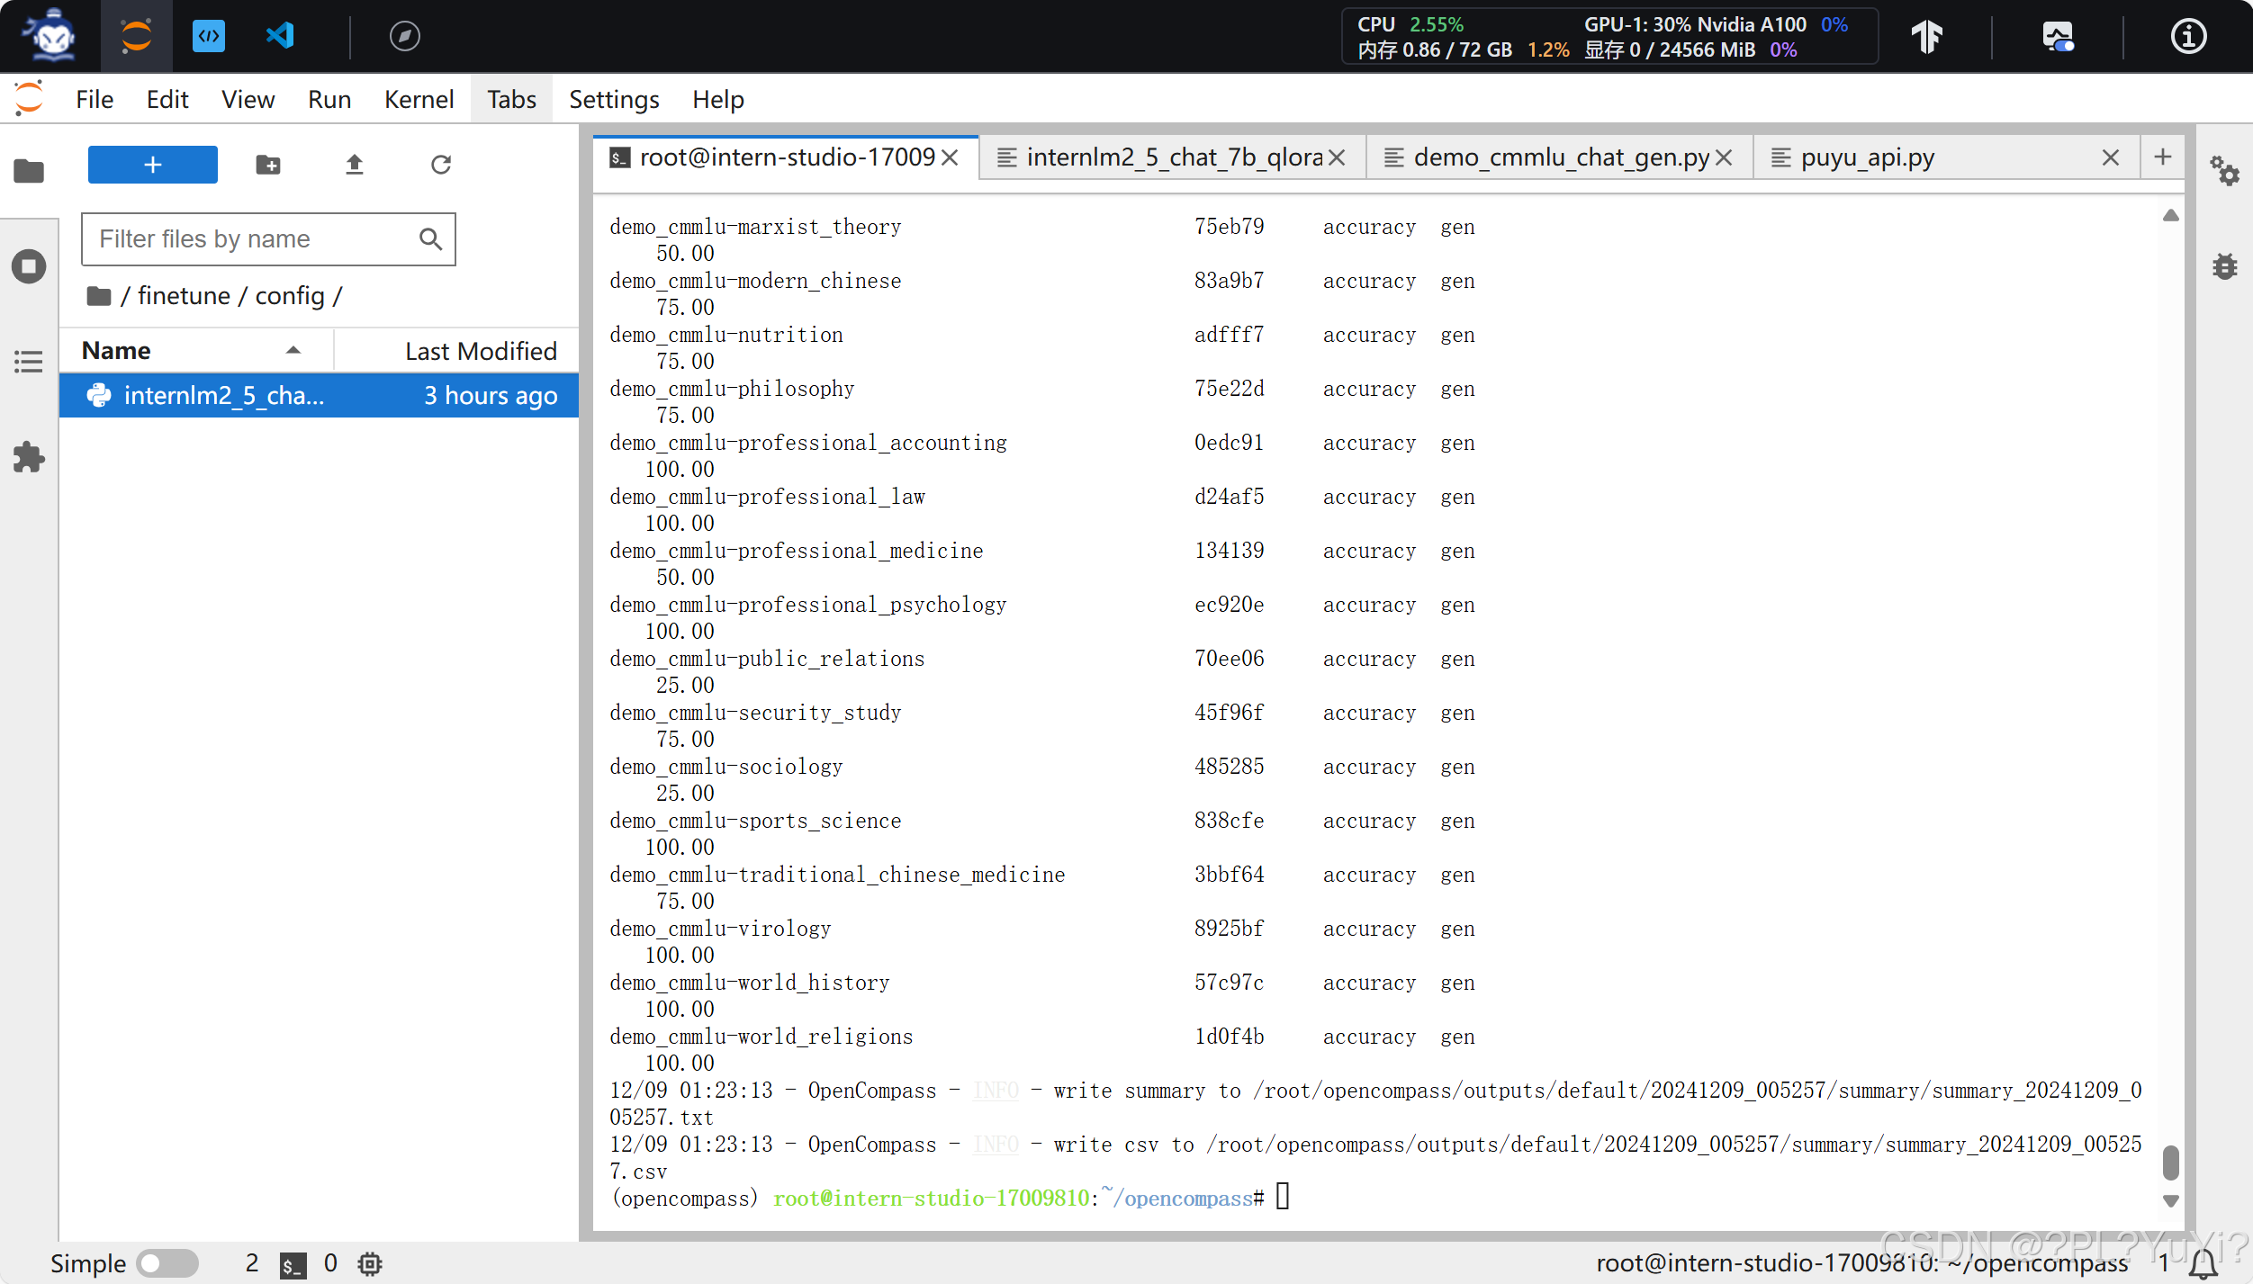Image resolution: width=2253 pixels, height=1284 pixels.
Task: Switch to demo_cmmlu_chat_gen.py tab
Action: (x=1559, y=157)
